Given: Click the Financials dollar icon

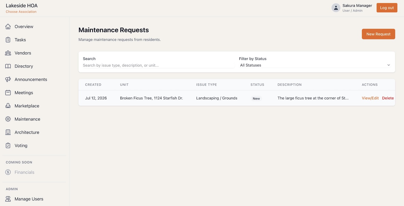Looking at the screenshot, I should (8, 172).
